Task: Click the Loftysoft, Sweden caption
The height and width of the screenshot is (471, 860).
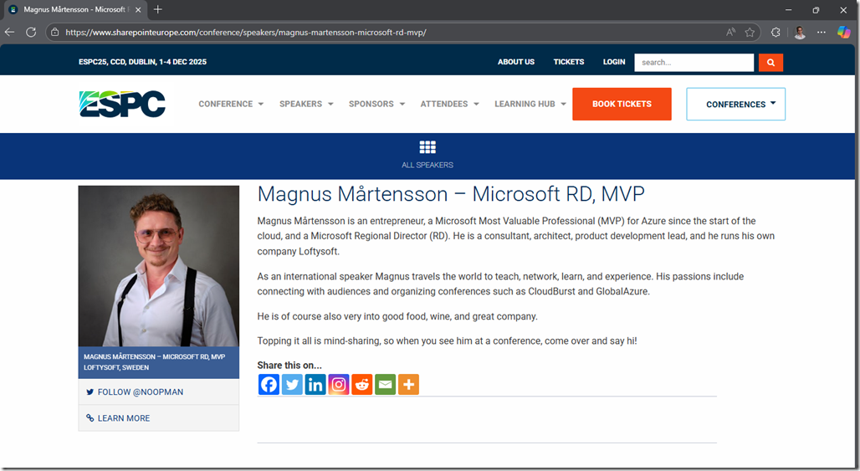Action: pos(116,367)
